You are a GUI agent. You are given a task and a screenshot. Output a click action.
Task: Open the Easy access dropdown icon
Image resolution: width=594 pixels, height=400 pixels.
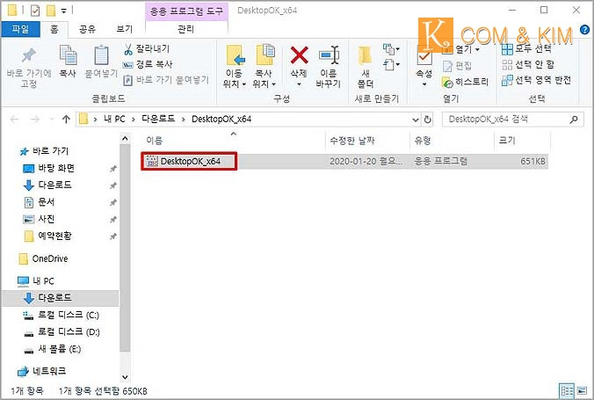(x=391, y=65)
